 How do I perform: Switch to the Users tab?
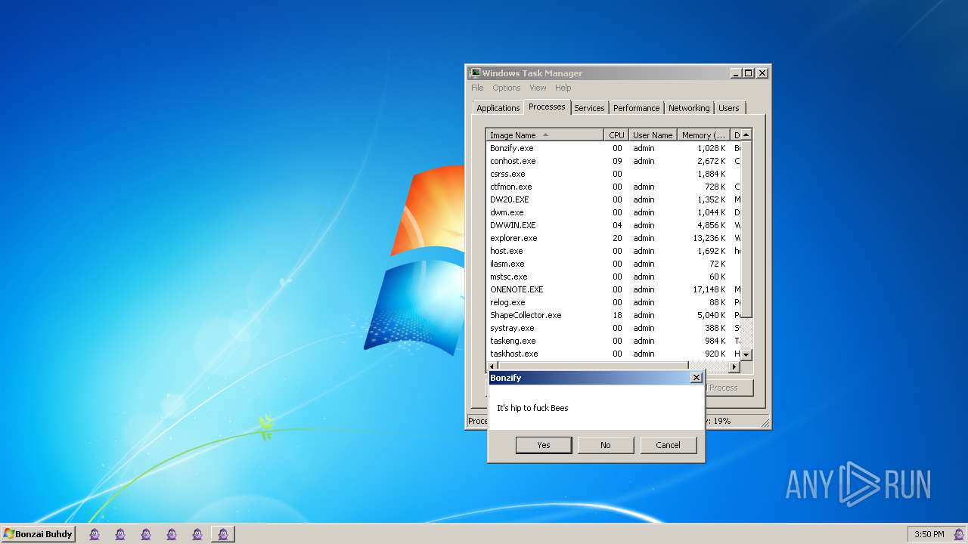729,108
